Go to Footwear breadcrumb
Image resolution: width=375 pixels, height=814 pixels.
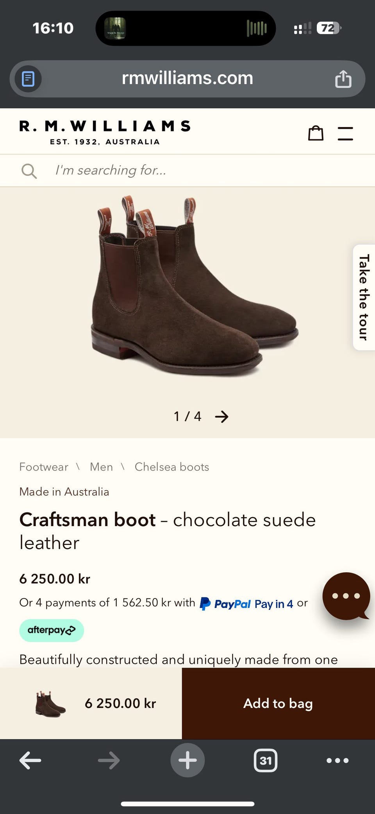click(44, 467)
